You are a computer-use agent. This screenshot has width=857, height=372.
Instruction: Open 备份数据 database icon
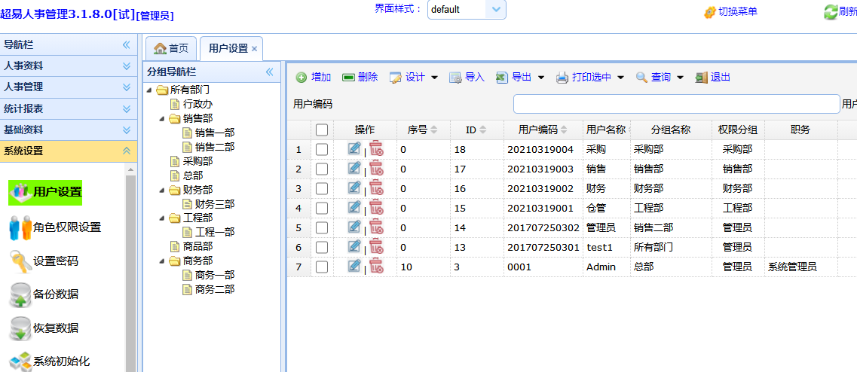click(21, 294)
